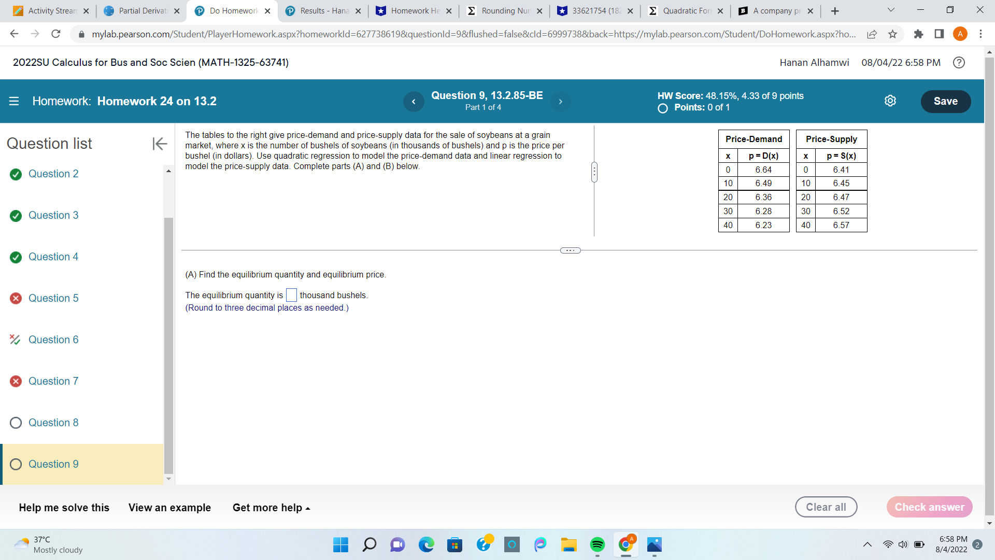
Task: Collapse the Question list panel
Action: (x=159, y=144)
